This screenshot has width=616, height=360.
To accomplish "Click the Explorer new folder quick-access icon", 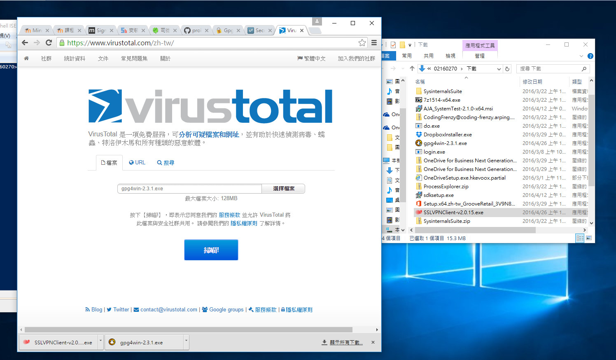I will [x=403, y=45].
